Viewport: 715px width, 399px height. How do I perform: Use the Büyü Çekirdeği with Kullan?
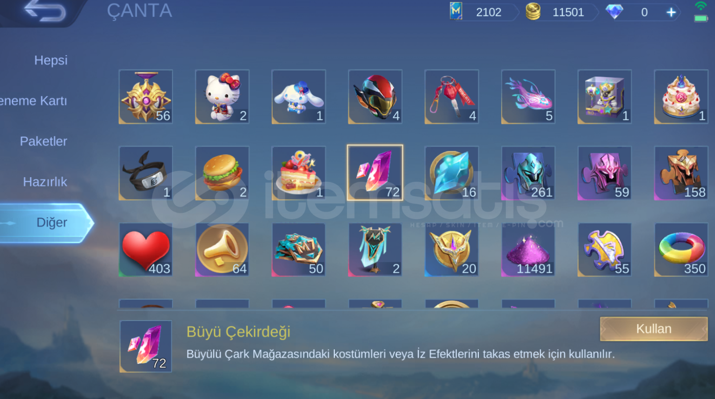[654, 329]
